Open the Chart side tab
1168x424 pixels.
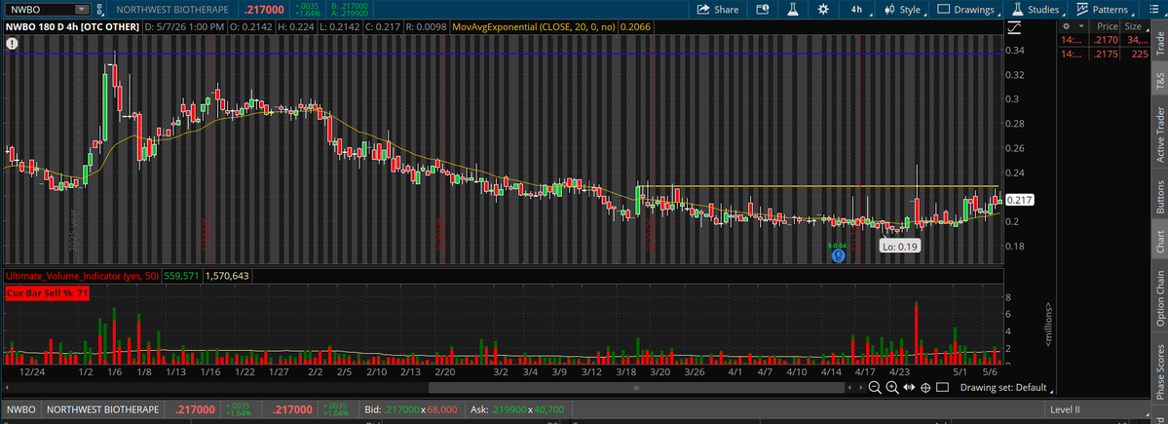[1160, 241]
